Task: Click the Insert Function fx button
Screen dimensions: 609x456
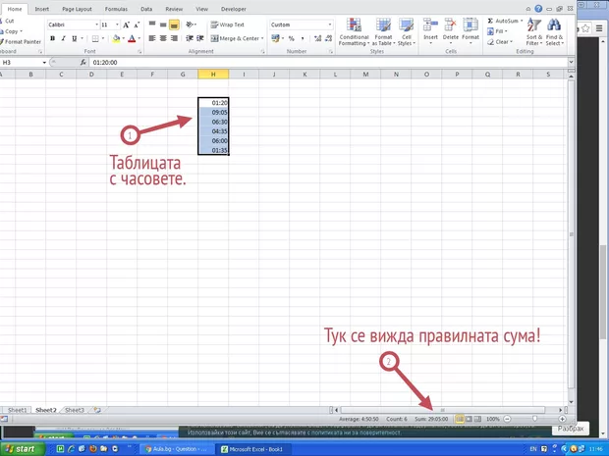Action: [83, 62]
